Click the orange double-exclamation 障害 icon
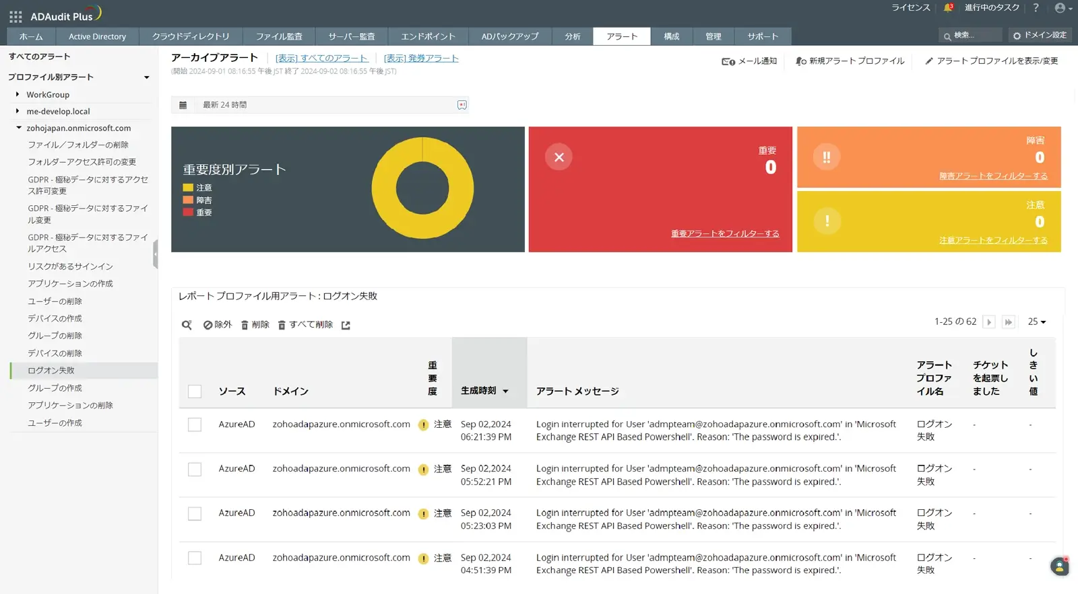The width and height of the screenshot is (1078, 594). (x=827, y=157)
